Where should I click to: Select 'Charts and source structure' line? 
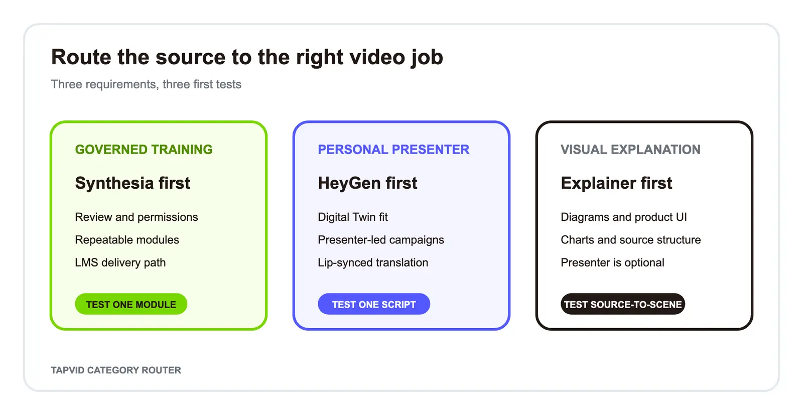coord(631,240)
